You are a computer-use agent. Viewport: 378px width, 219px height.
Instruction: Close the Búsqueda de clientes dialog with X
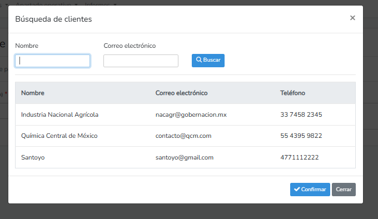pyautogui.click(x=352, y=18)
